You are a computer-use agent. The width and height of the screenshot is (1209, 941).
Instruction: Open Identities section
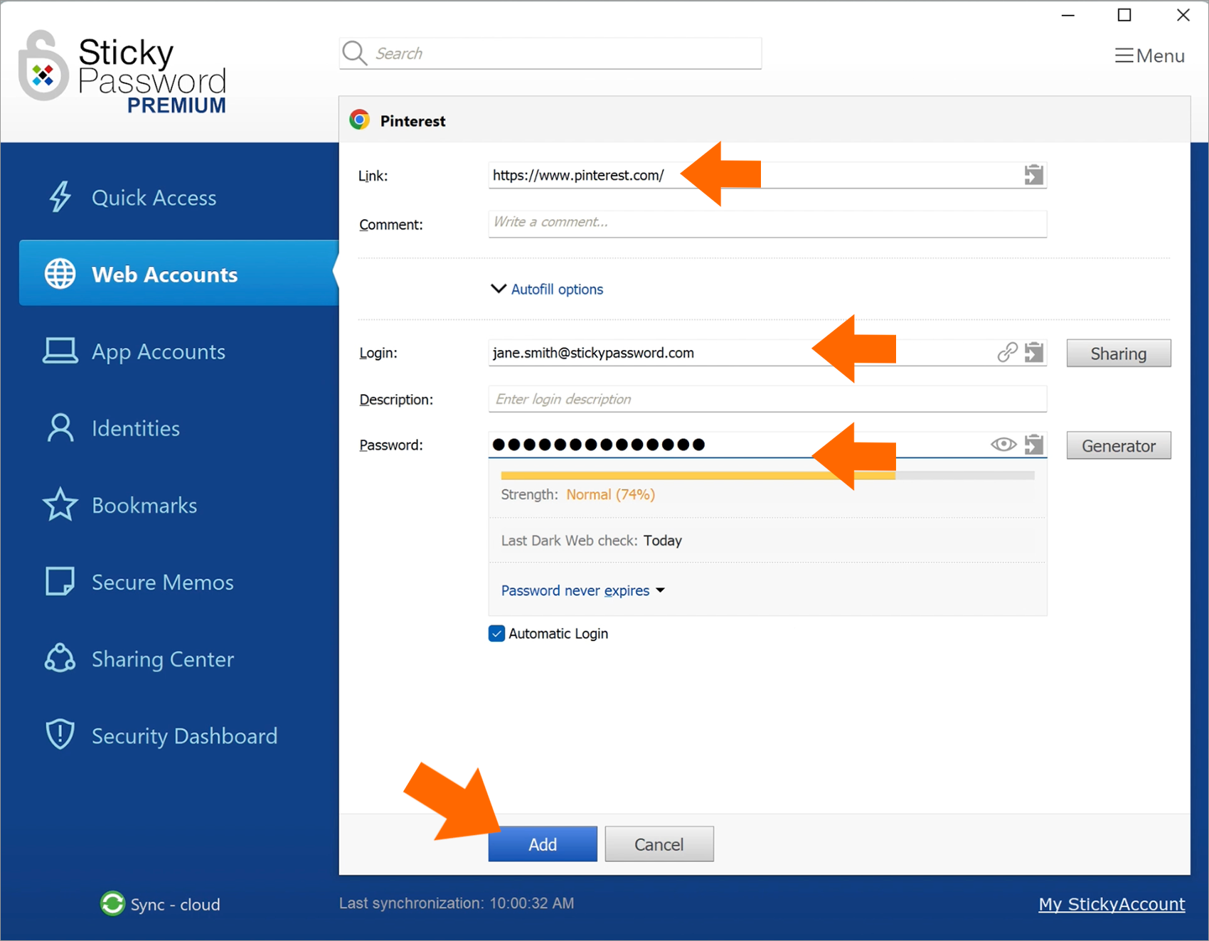(x=135, y=428)
